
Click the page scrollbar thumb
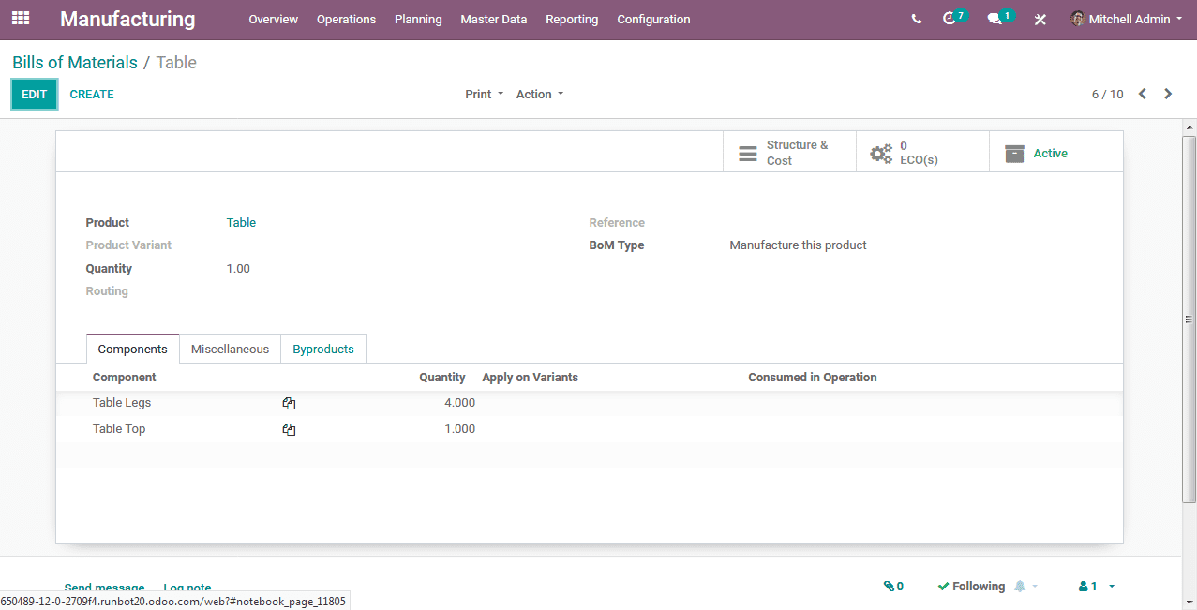click(1189, 319)
